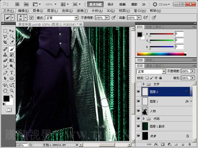
Task: Select the Blur tool
Action: pos(5,66)
